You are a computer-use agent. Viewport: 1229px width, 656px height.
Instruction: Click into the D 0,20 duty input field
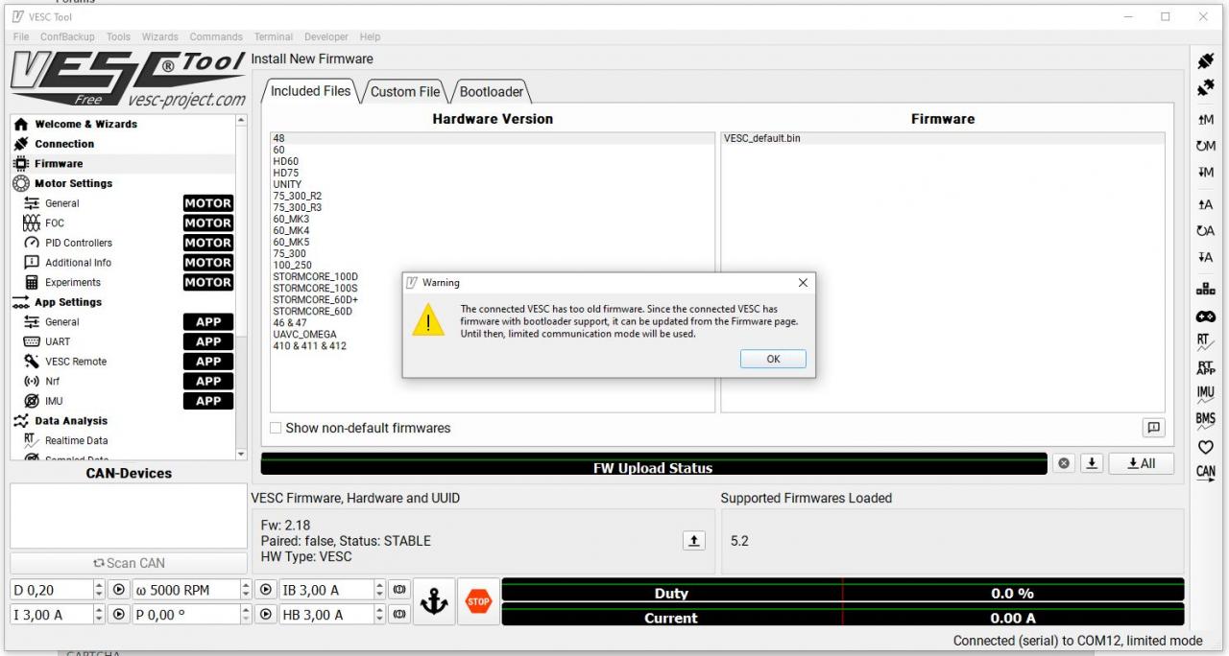pyautogui.click(x=51, y=590)
